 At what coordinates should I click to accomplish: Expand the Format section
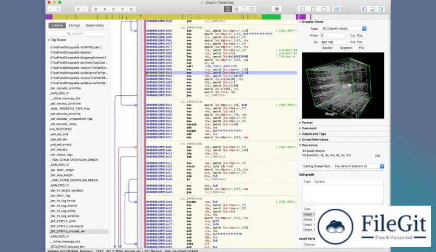point(300,122)
